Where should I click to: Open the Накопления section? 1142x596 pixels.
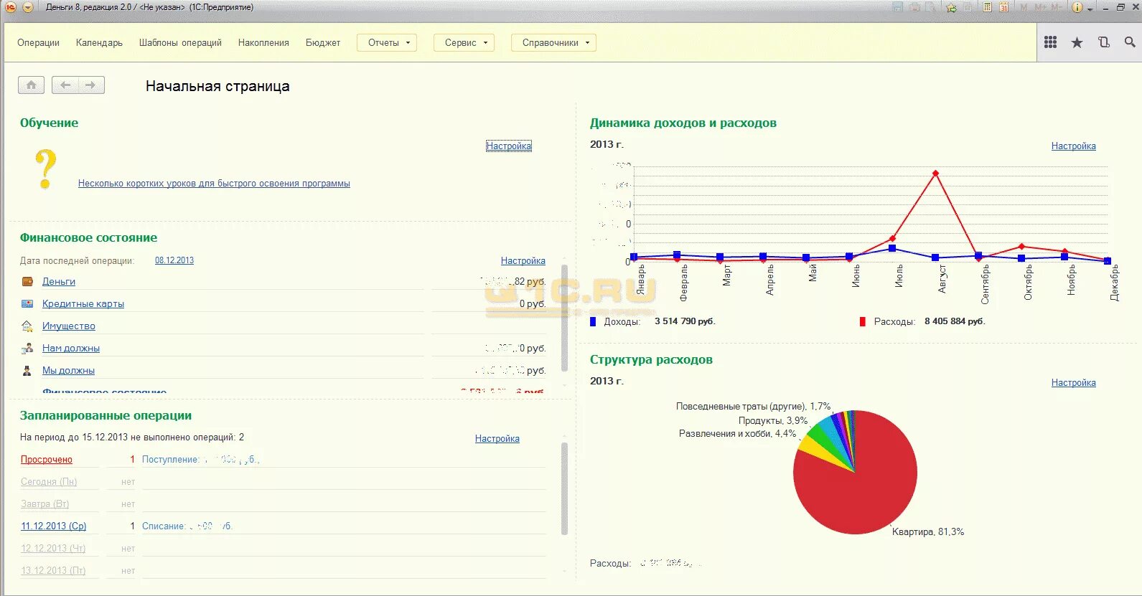(263, 42)
